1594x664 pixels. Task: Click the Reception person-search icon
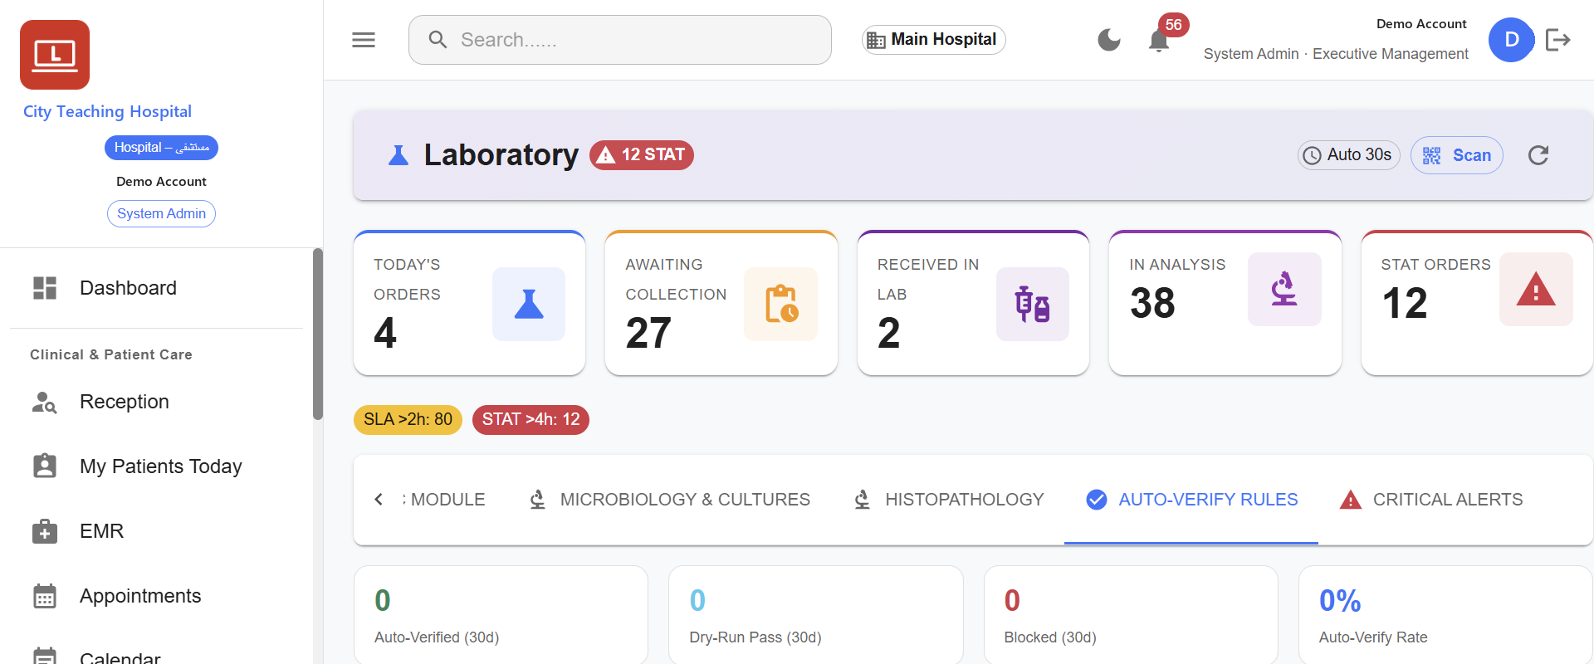coord(45,402)
